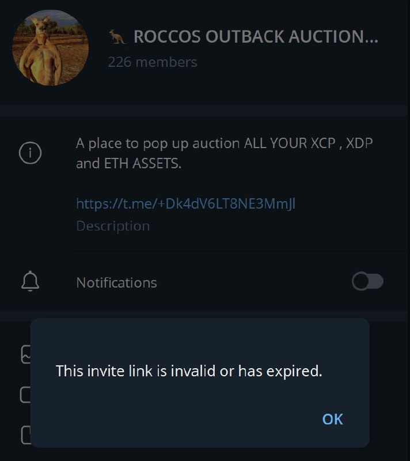Click the divider band below the group header
The height and width of the screenshot is (461, 410).
(205, 111)
